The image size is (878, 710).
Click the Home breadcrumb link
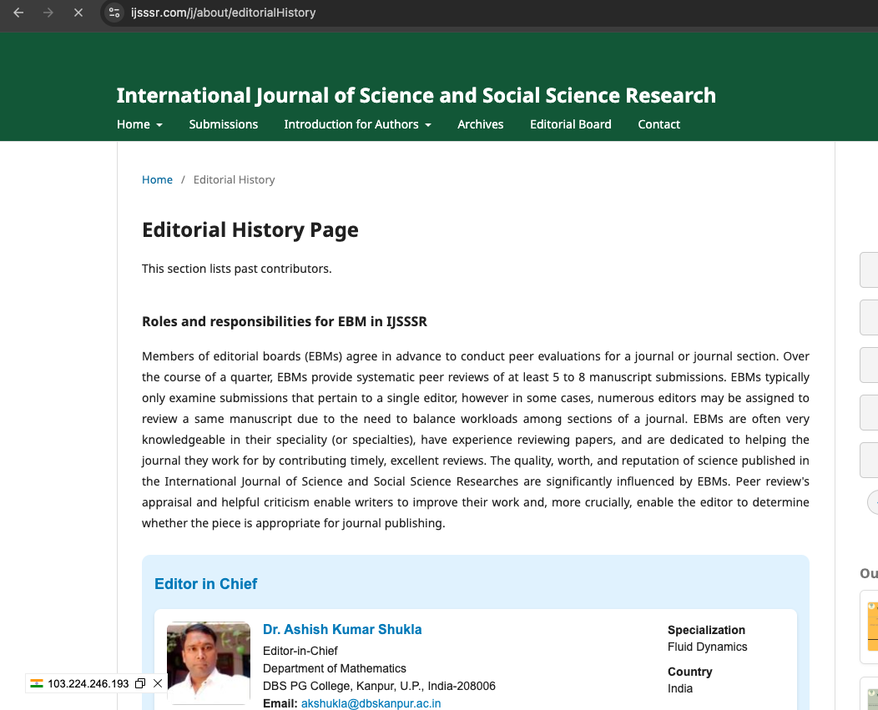click(x=157, y=179)
